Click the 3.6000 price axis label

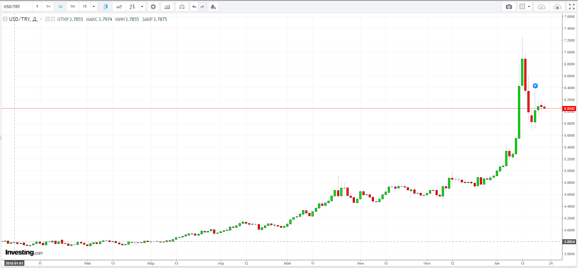pyautogui.click(x=569, y=254)
